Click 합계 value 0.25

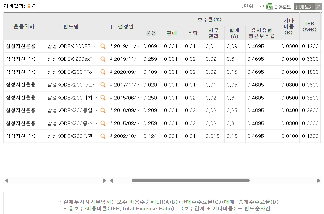[x=232, y=111]
